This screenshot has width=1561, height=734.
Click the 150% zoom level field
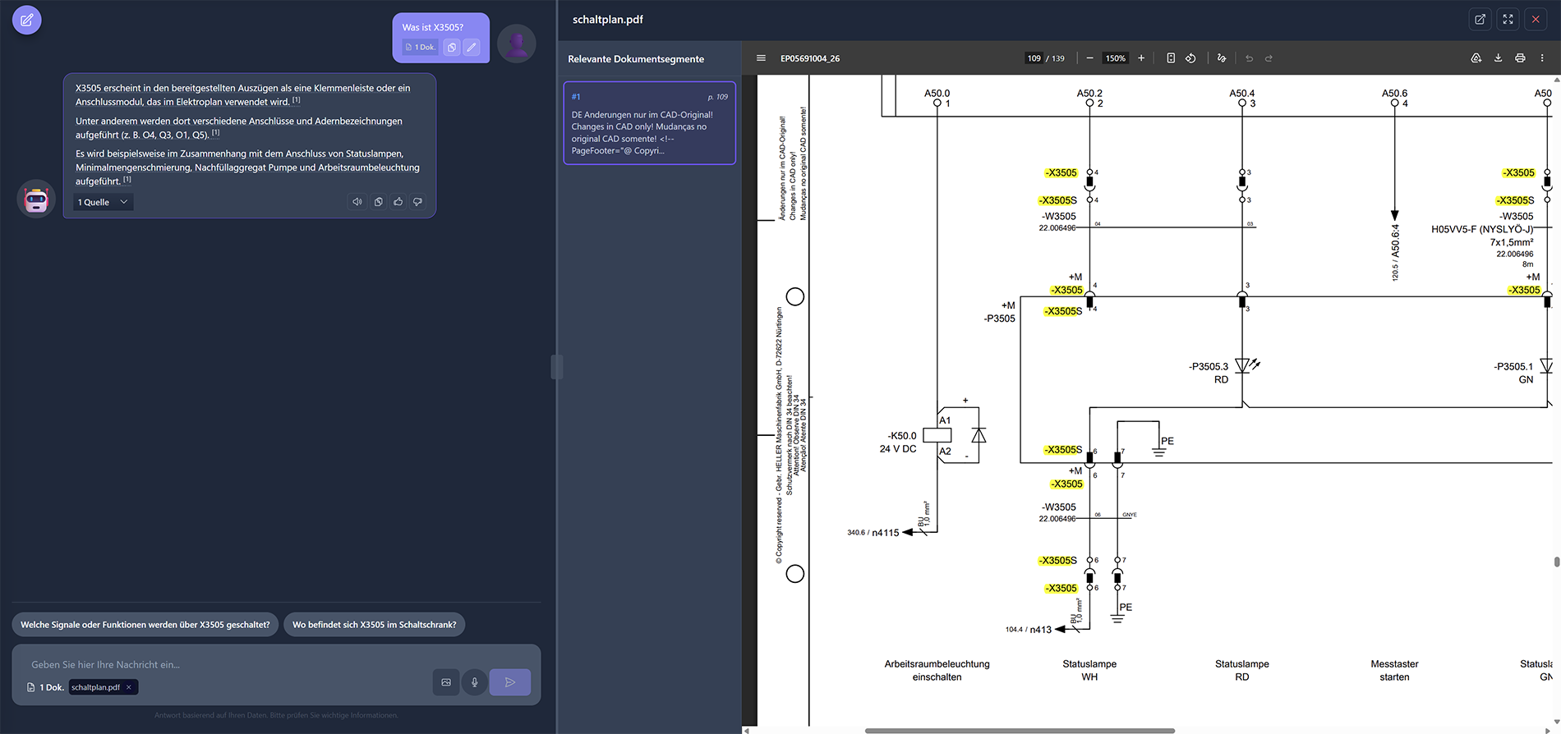1115,58
